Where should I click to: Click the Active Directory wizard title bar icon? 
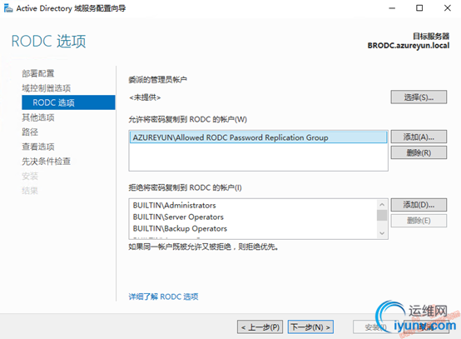(x=8, y=8)
